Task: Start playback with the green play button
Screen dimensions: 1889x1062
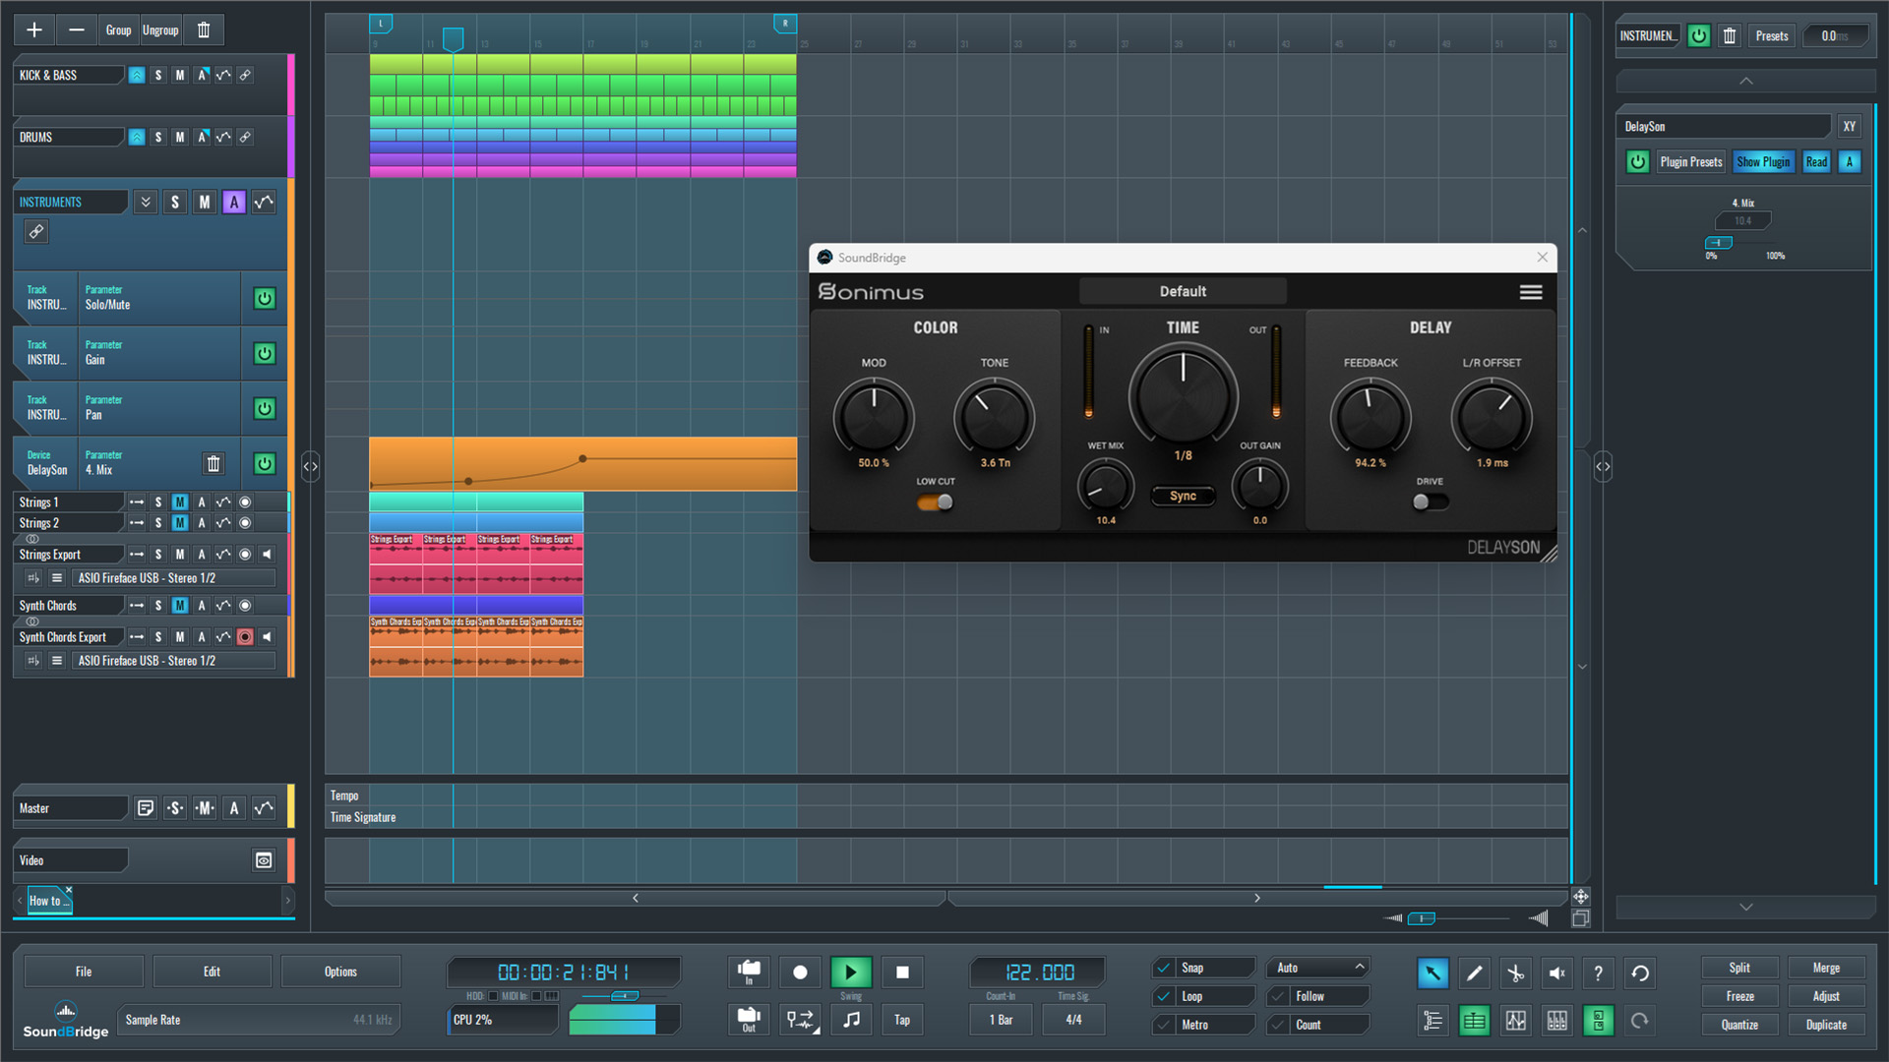Action: point(851,973)
